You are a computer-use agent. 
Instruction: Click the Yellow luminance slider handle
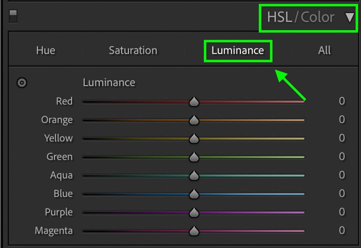[194, 138]
